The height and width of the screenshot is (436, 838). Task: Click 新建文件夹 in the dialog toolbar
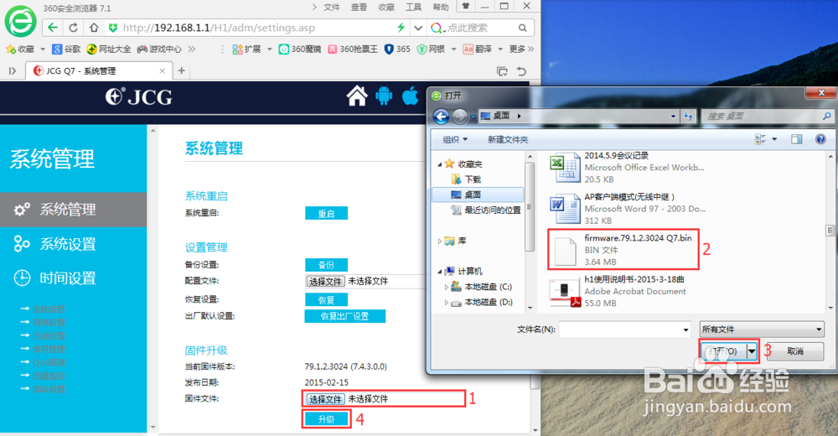click(x=508, y=139)
